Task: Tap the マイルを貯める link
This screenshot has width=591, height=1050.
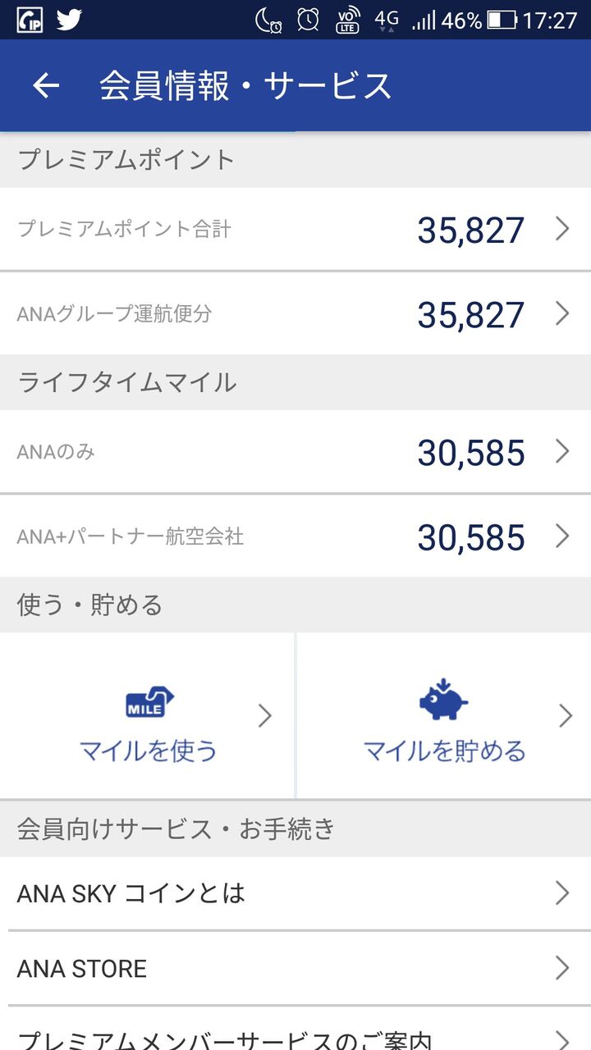Action: coord(444,751)
